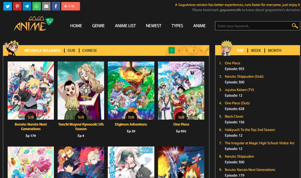Image resolution: width=301 pixels, height=178 pixels.
Task: Click Episode: 955 in ranking list
Action: (234, 69)
